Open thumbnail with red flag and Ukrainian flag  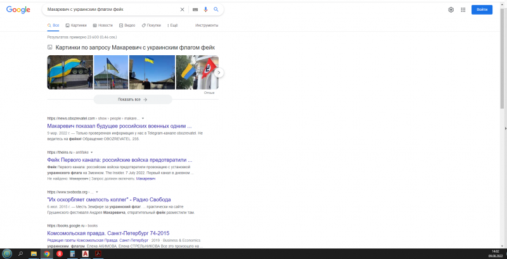tap(197, 72)
